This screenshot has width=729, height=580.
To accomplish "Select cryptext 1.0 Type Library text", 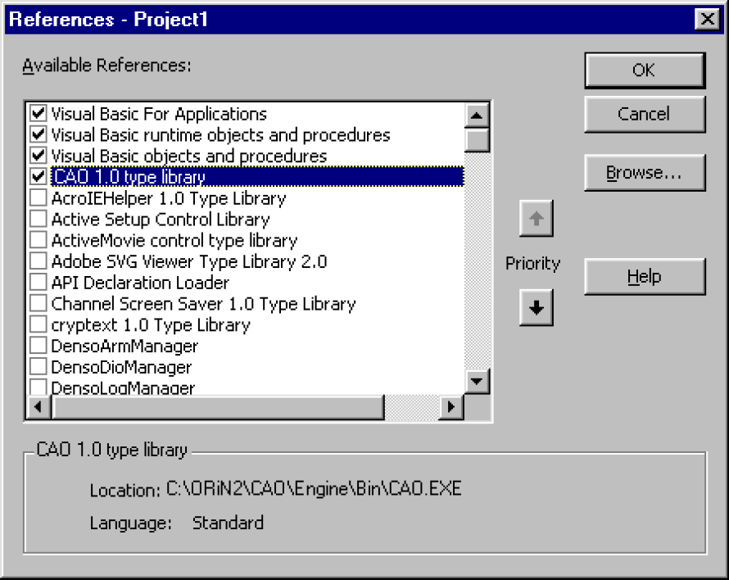I will pos(151,324).
